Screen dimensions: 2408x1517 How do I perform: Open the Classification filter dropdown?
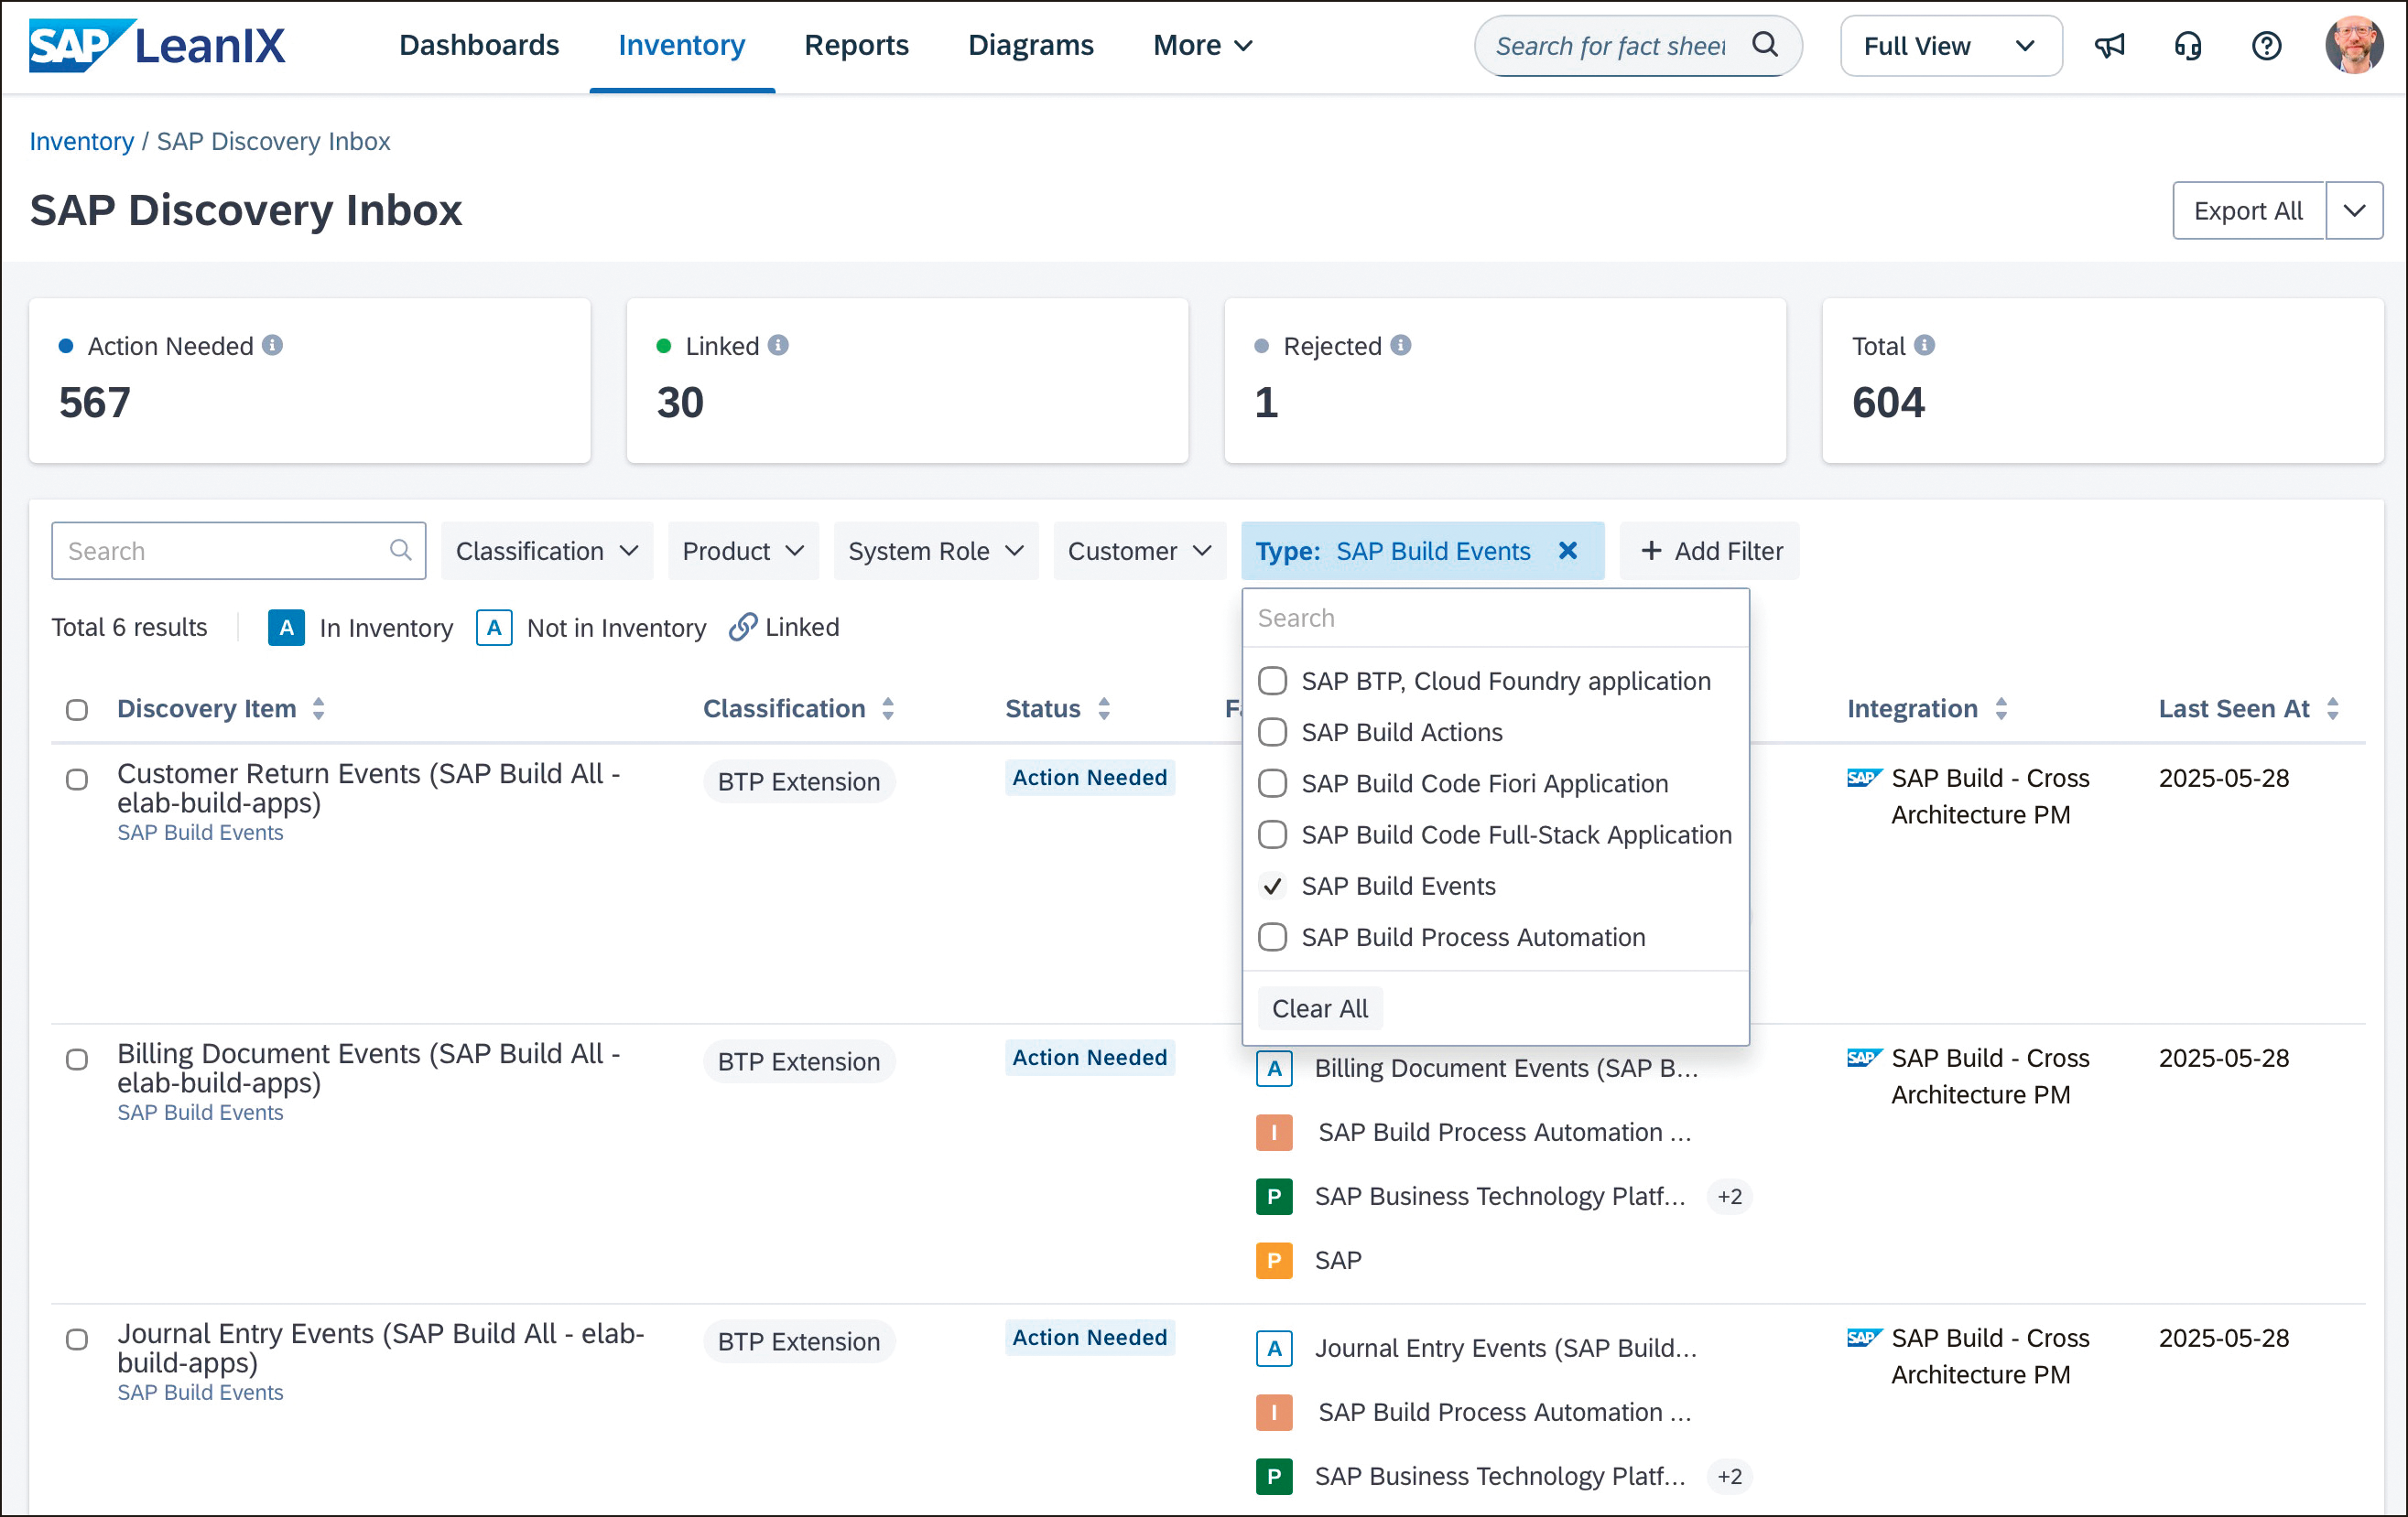(x=546, y=551)
